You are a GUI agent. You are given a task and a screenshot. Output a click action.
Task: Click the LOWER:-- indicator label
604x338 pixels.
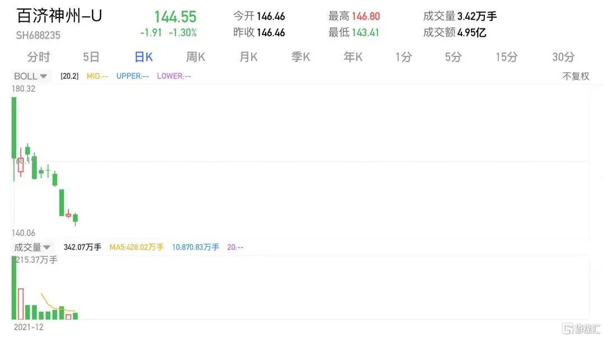(x=174, y=76)
